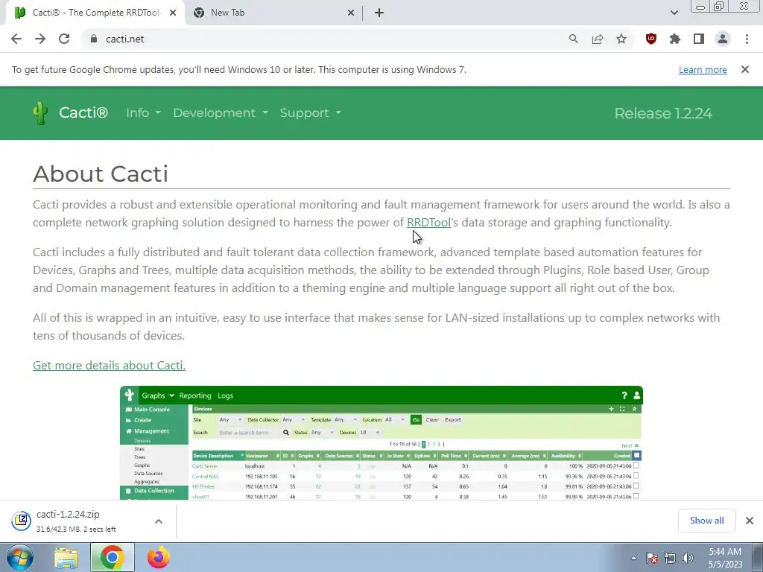Expand the Support dropdown menu
763x572 pixels.
point(311,113)
